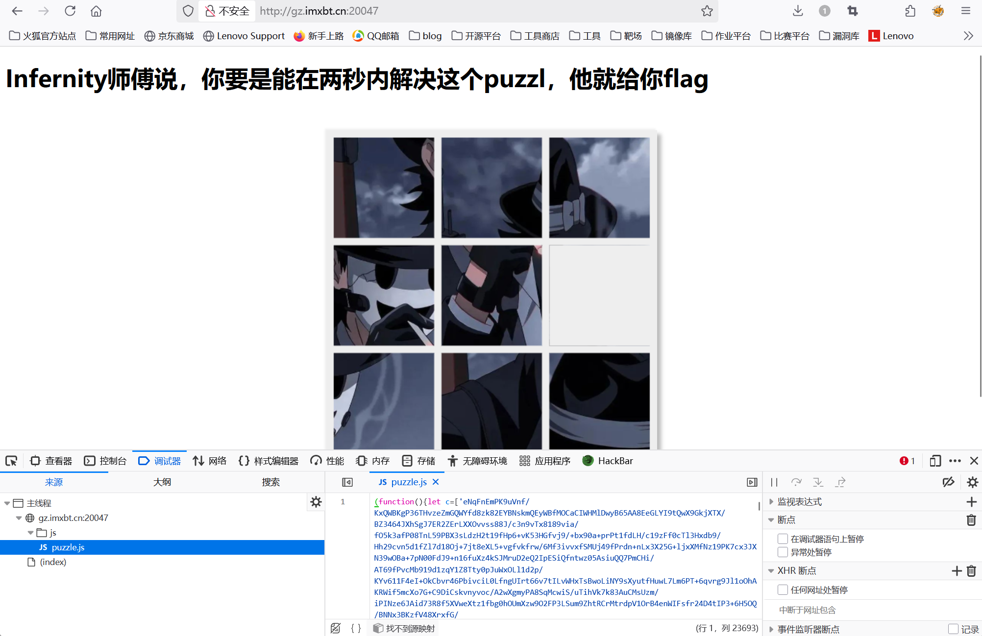
Task: Collapse the breakpoints section
Action: pos(771,520)
